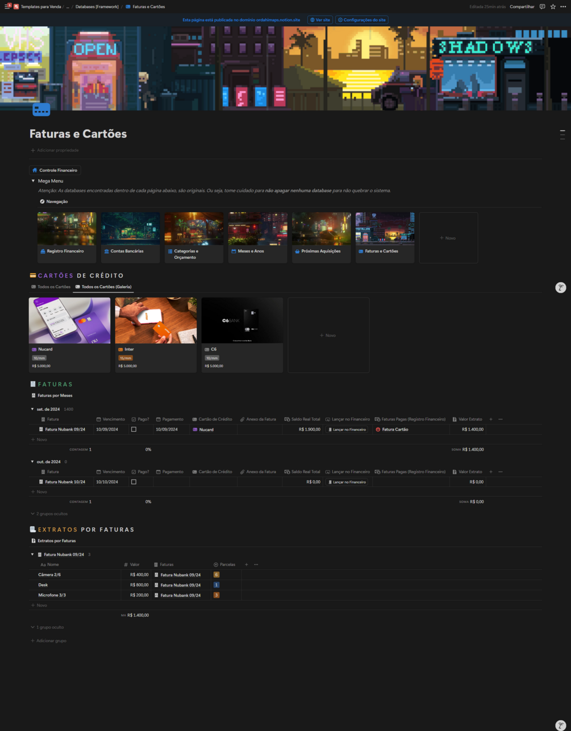Open the Nucard credit card thumbnail
571x731 pixels.
pyautogui.click(x=69, y=320)
